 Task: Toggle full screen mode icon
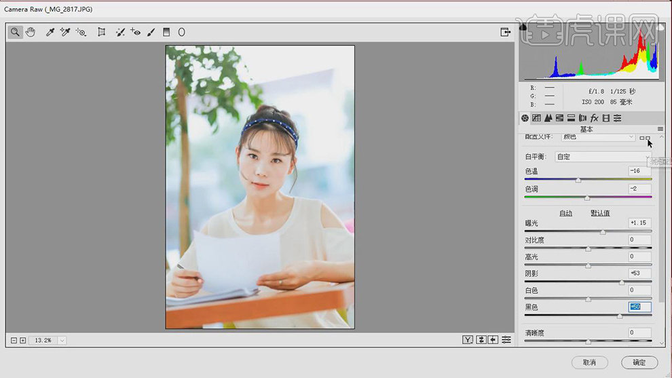[505, 32]
